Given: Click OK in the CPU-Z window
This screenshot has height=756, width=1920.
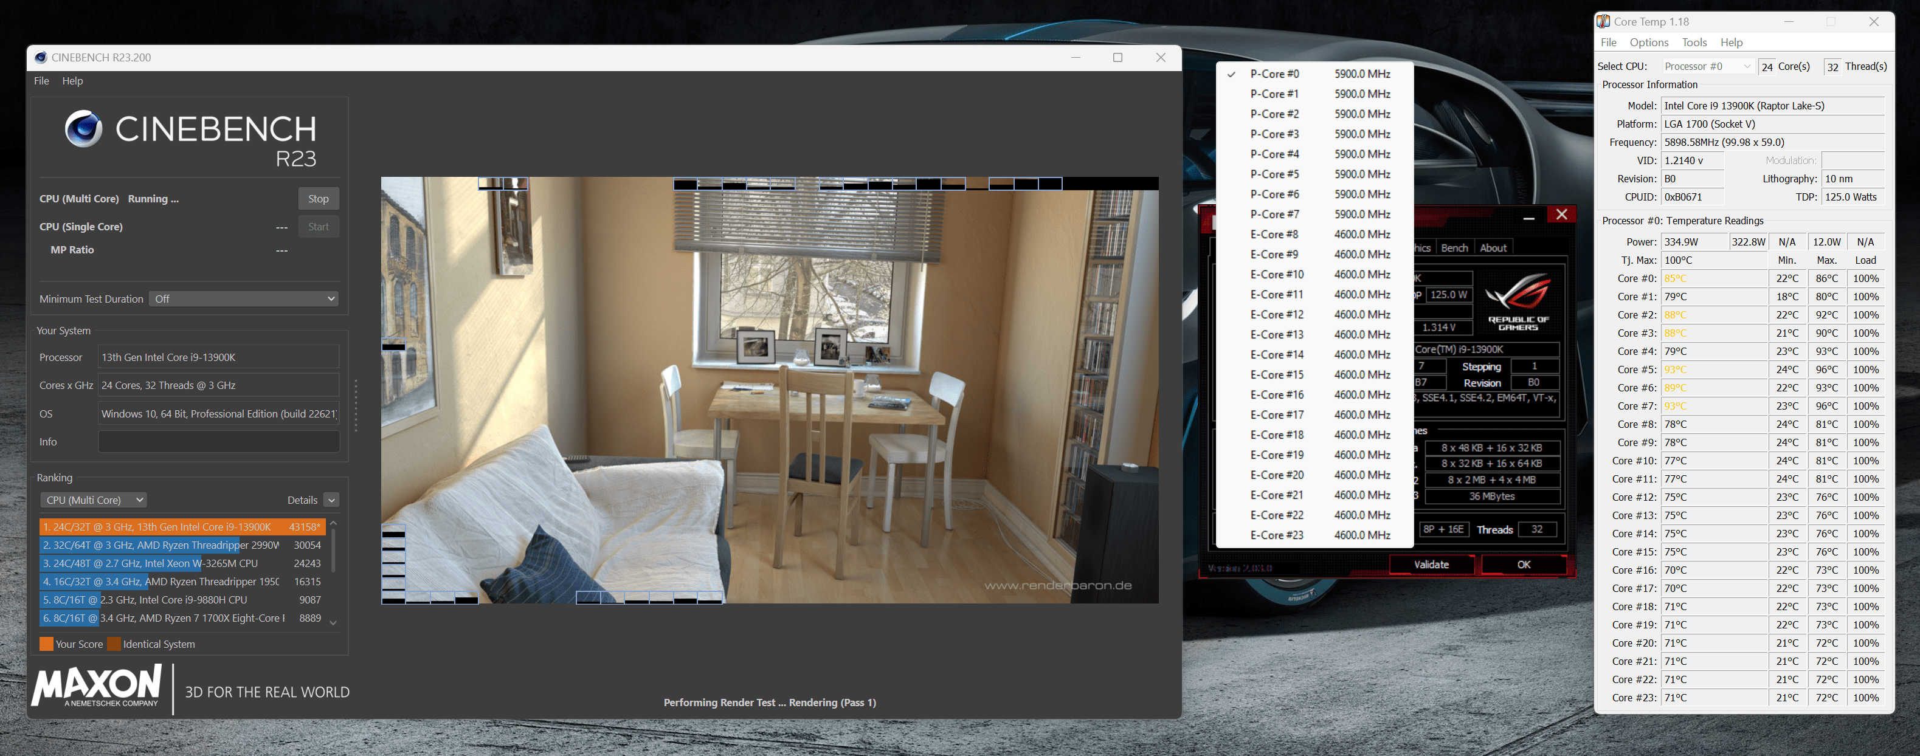Looking at the screenshot, I should pyautogui.click(x=1524, y=565).
